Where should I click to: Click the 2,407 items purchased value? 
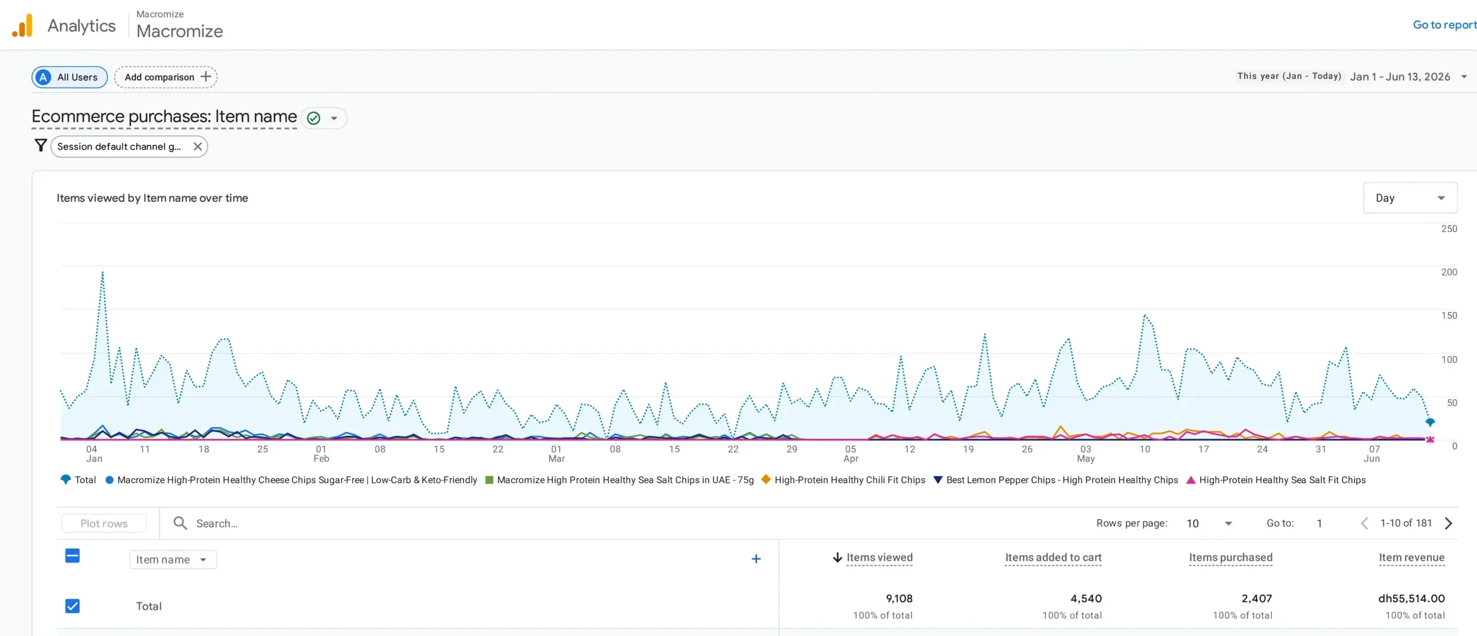click(x=1257, y=599)
